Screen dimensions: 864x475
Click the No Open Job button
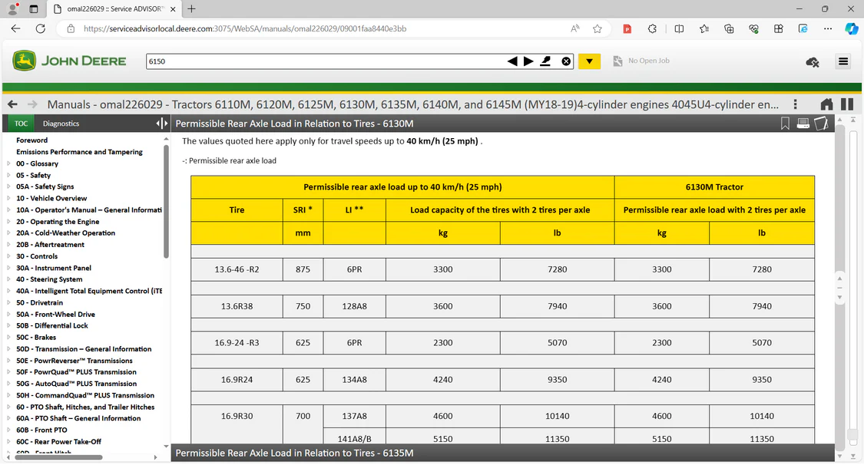[x=641, y=61]
